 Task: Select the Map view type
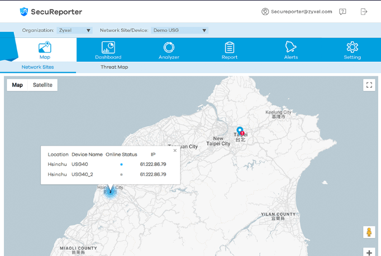[x=17, y=85]
